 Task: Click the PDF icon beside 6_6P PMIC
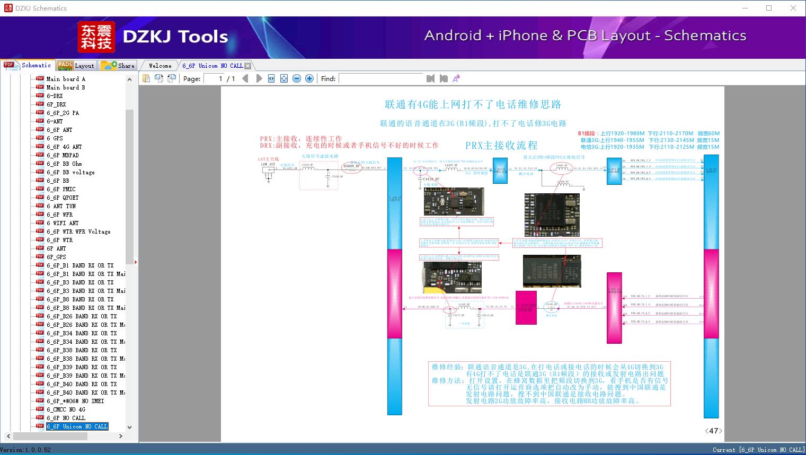pos(40,189)
